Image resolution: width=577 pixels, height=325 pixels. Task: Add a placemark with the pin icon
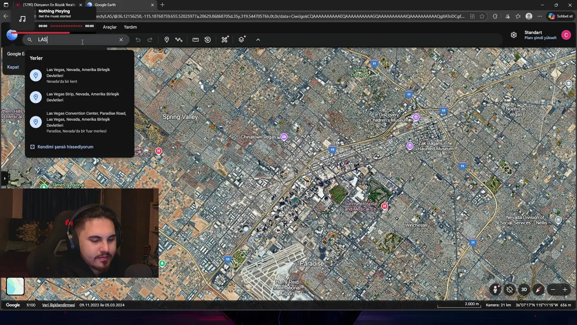click(x=167, y=40)
